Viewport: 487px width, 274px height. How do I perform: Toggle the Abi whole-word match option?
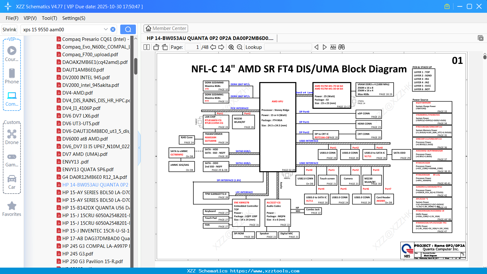[x=333, y=47]
